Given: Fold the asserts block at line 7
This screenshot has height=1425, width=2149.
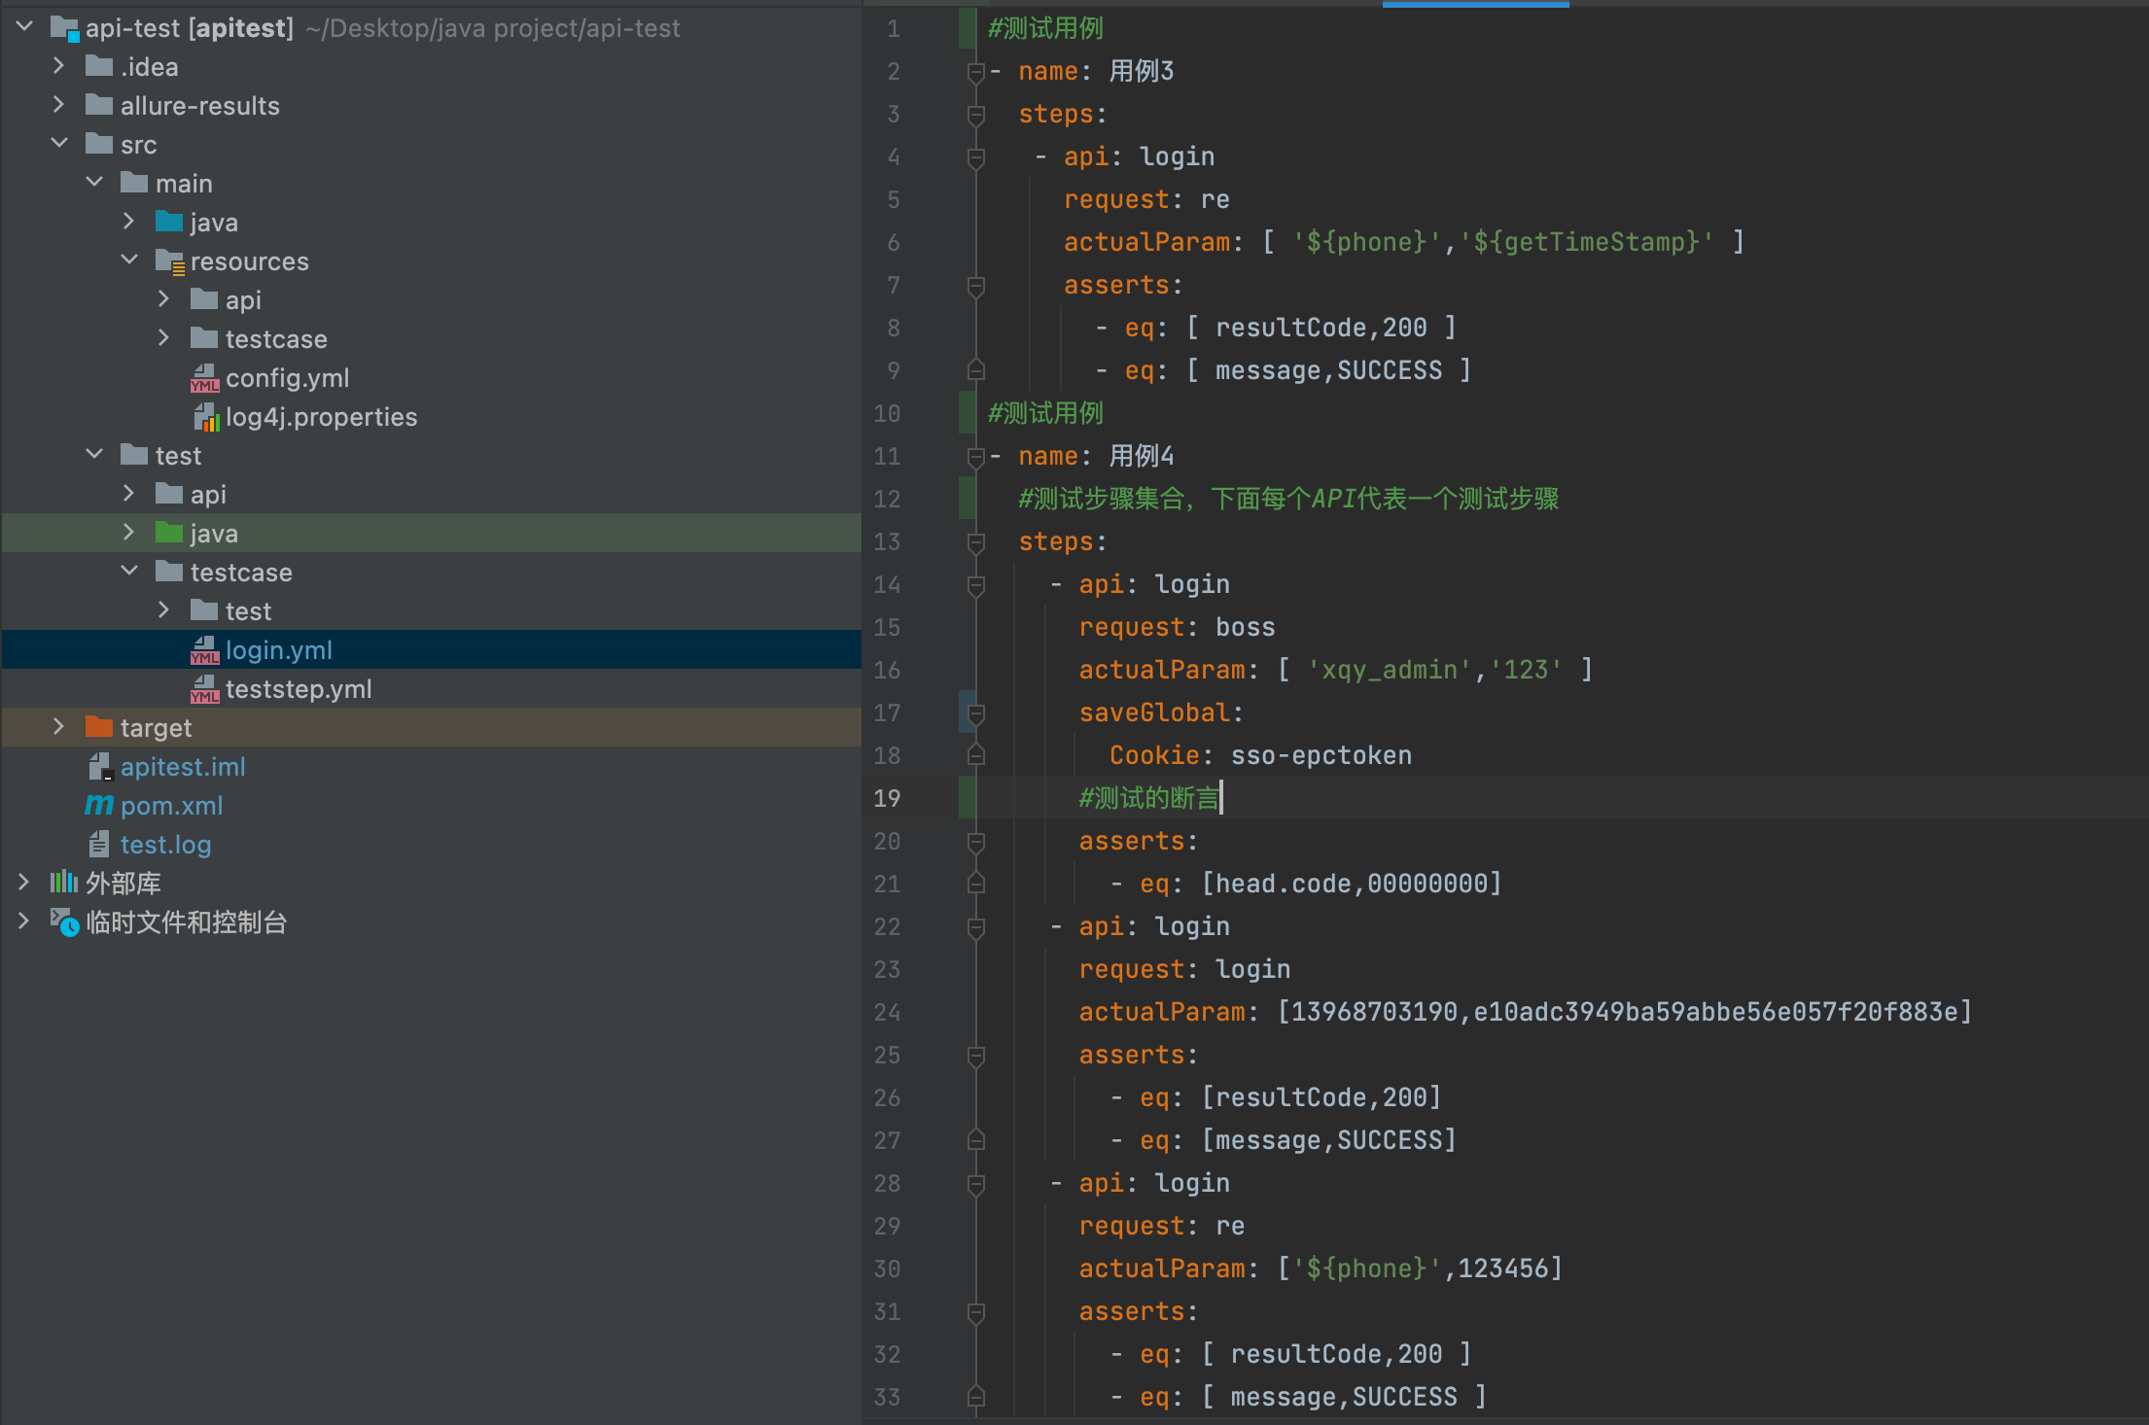Looking at the screenshot, I should coord(976,286).
